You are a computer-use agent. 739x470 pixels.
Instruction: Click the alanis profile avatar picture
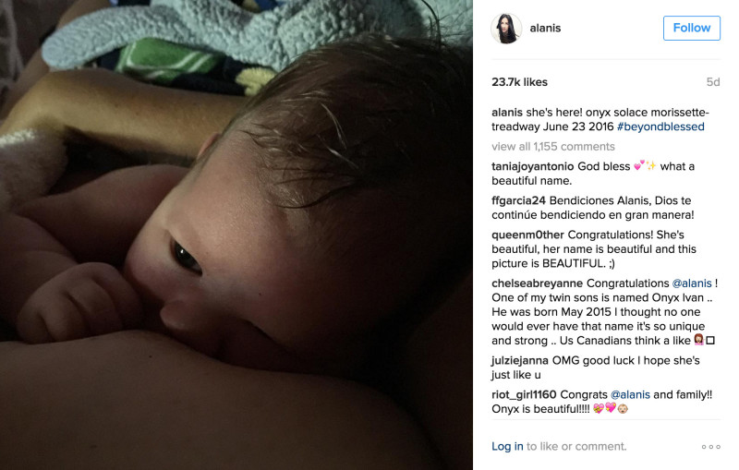click(x=506, y=29)
